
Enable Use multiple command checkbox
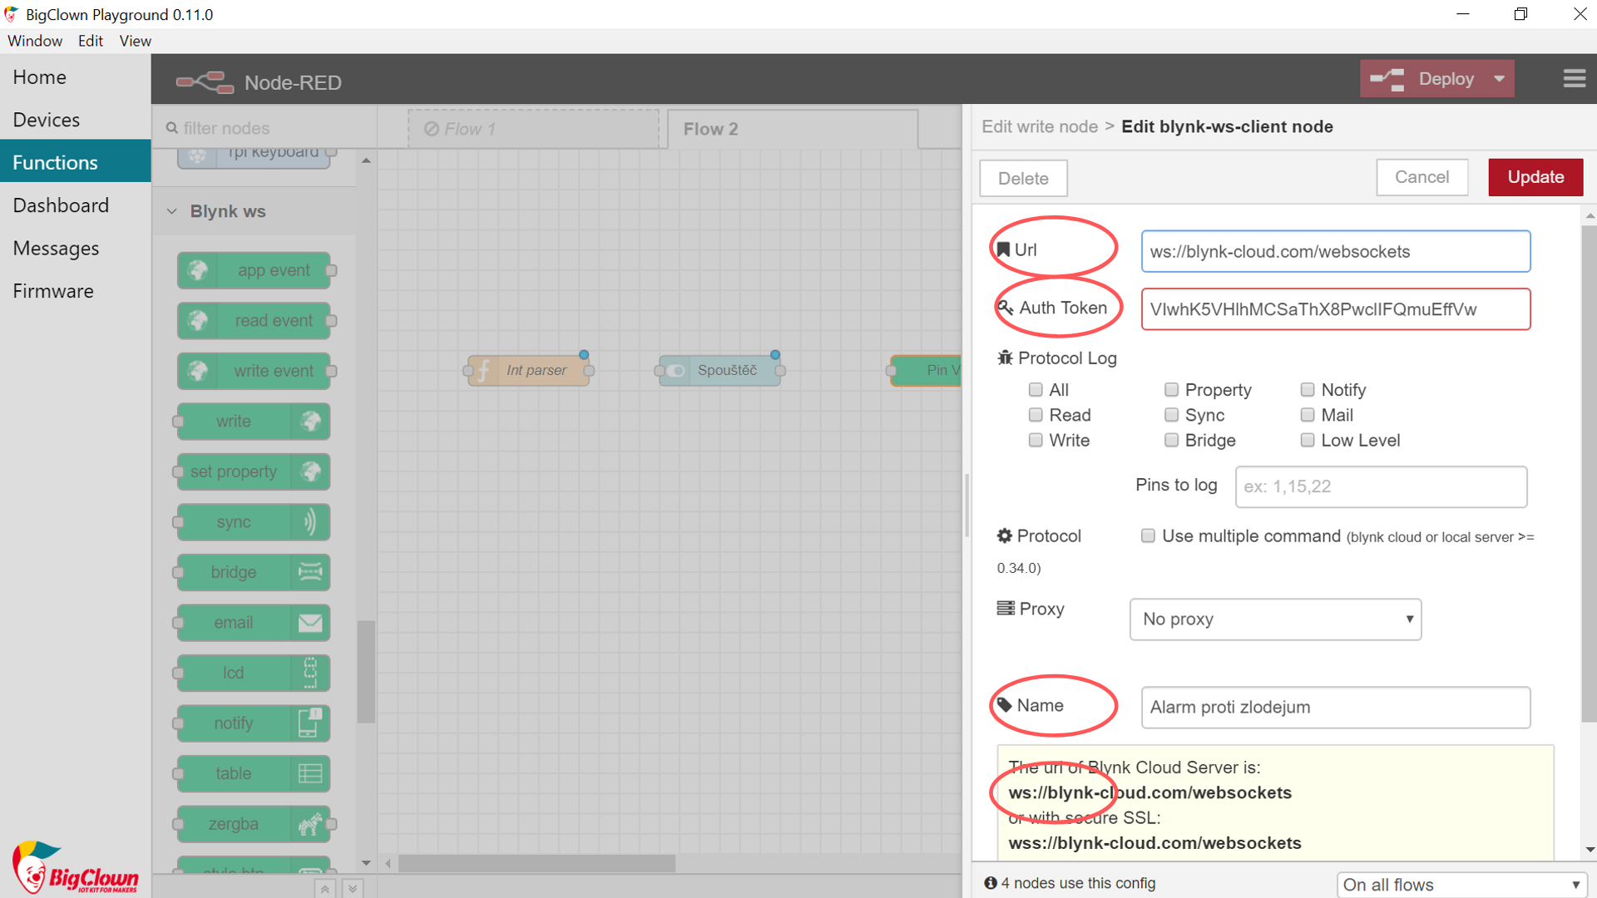coord(1148,535)
